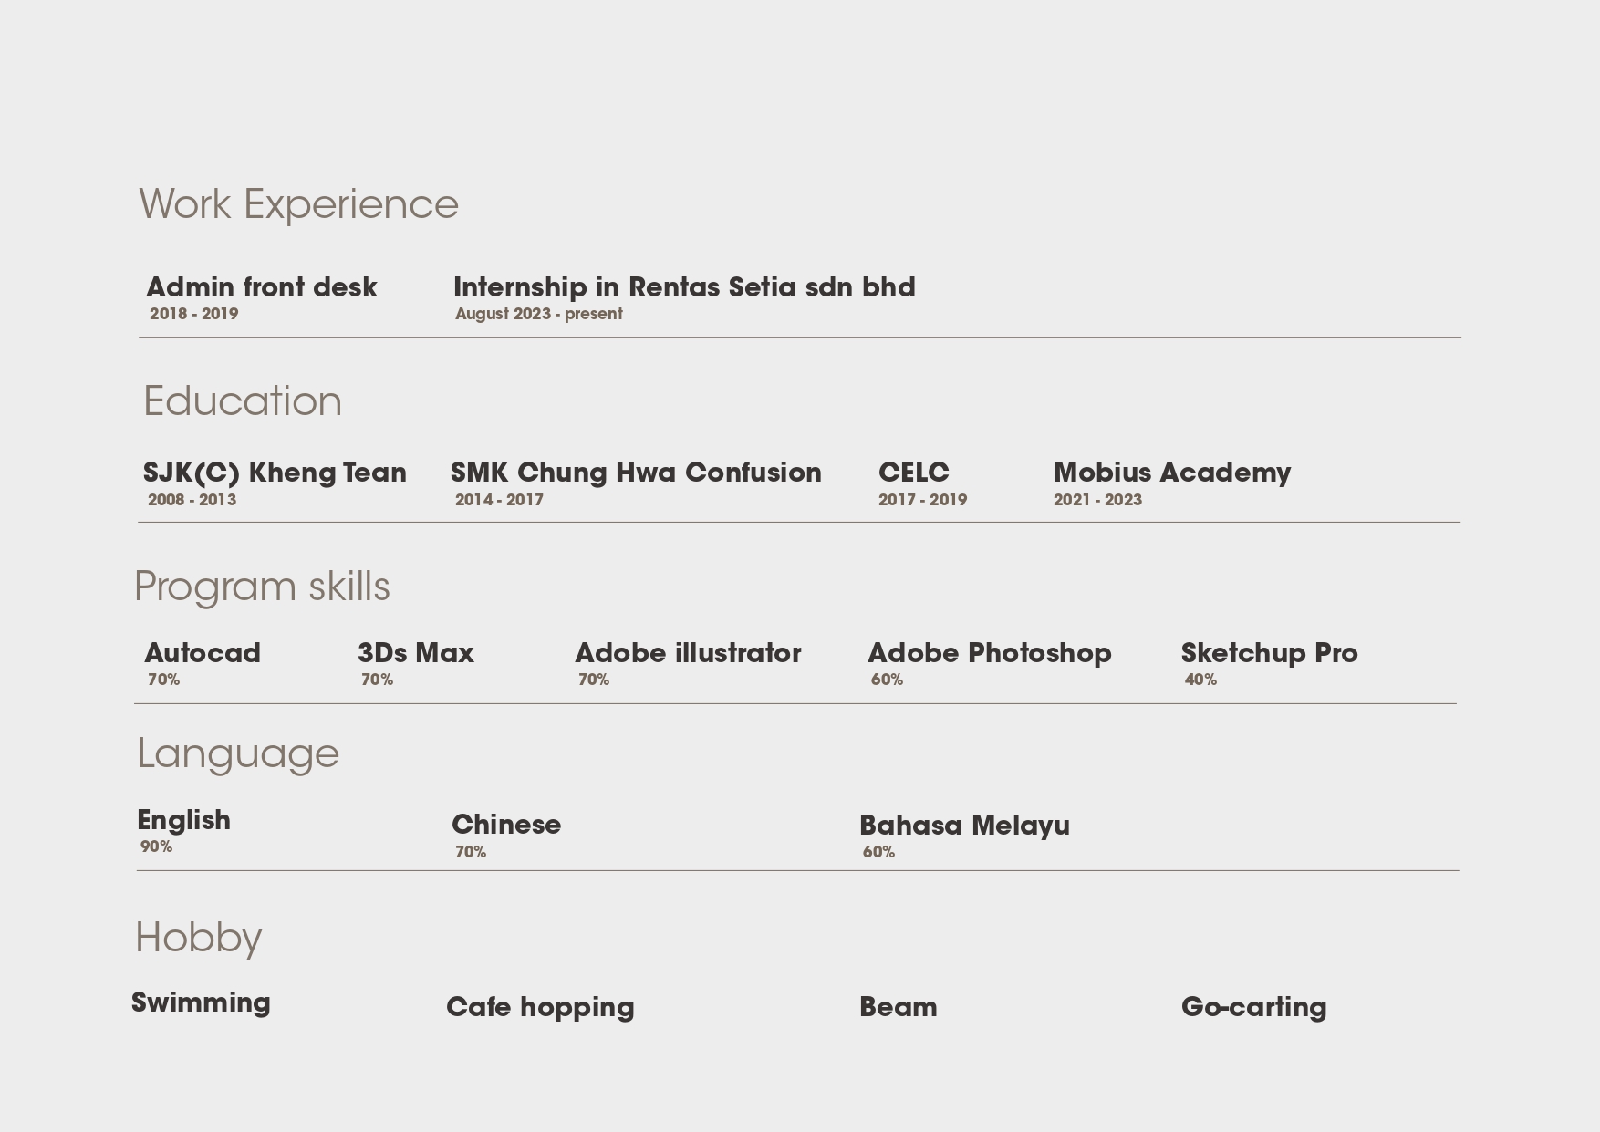
Task: Select Adobe illustrator skill text
Action: click(x=688, y=653)
